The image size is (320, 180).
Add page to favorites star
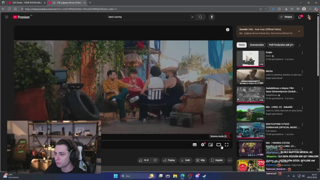tap(266, 9)
